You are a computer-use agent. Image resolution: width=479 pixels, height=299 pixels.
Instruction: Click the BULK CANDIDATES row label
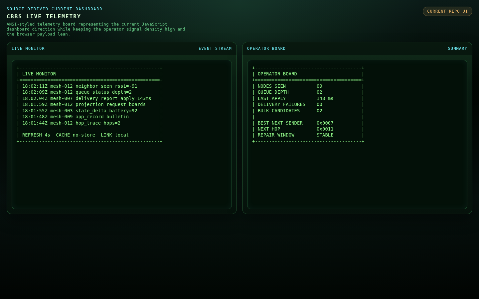click(x=279, y=111)
